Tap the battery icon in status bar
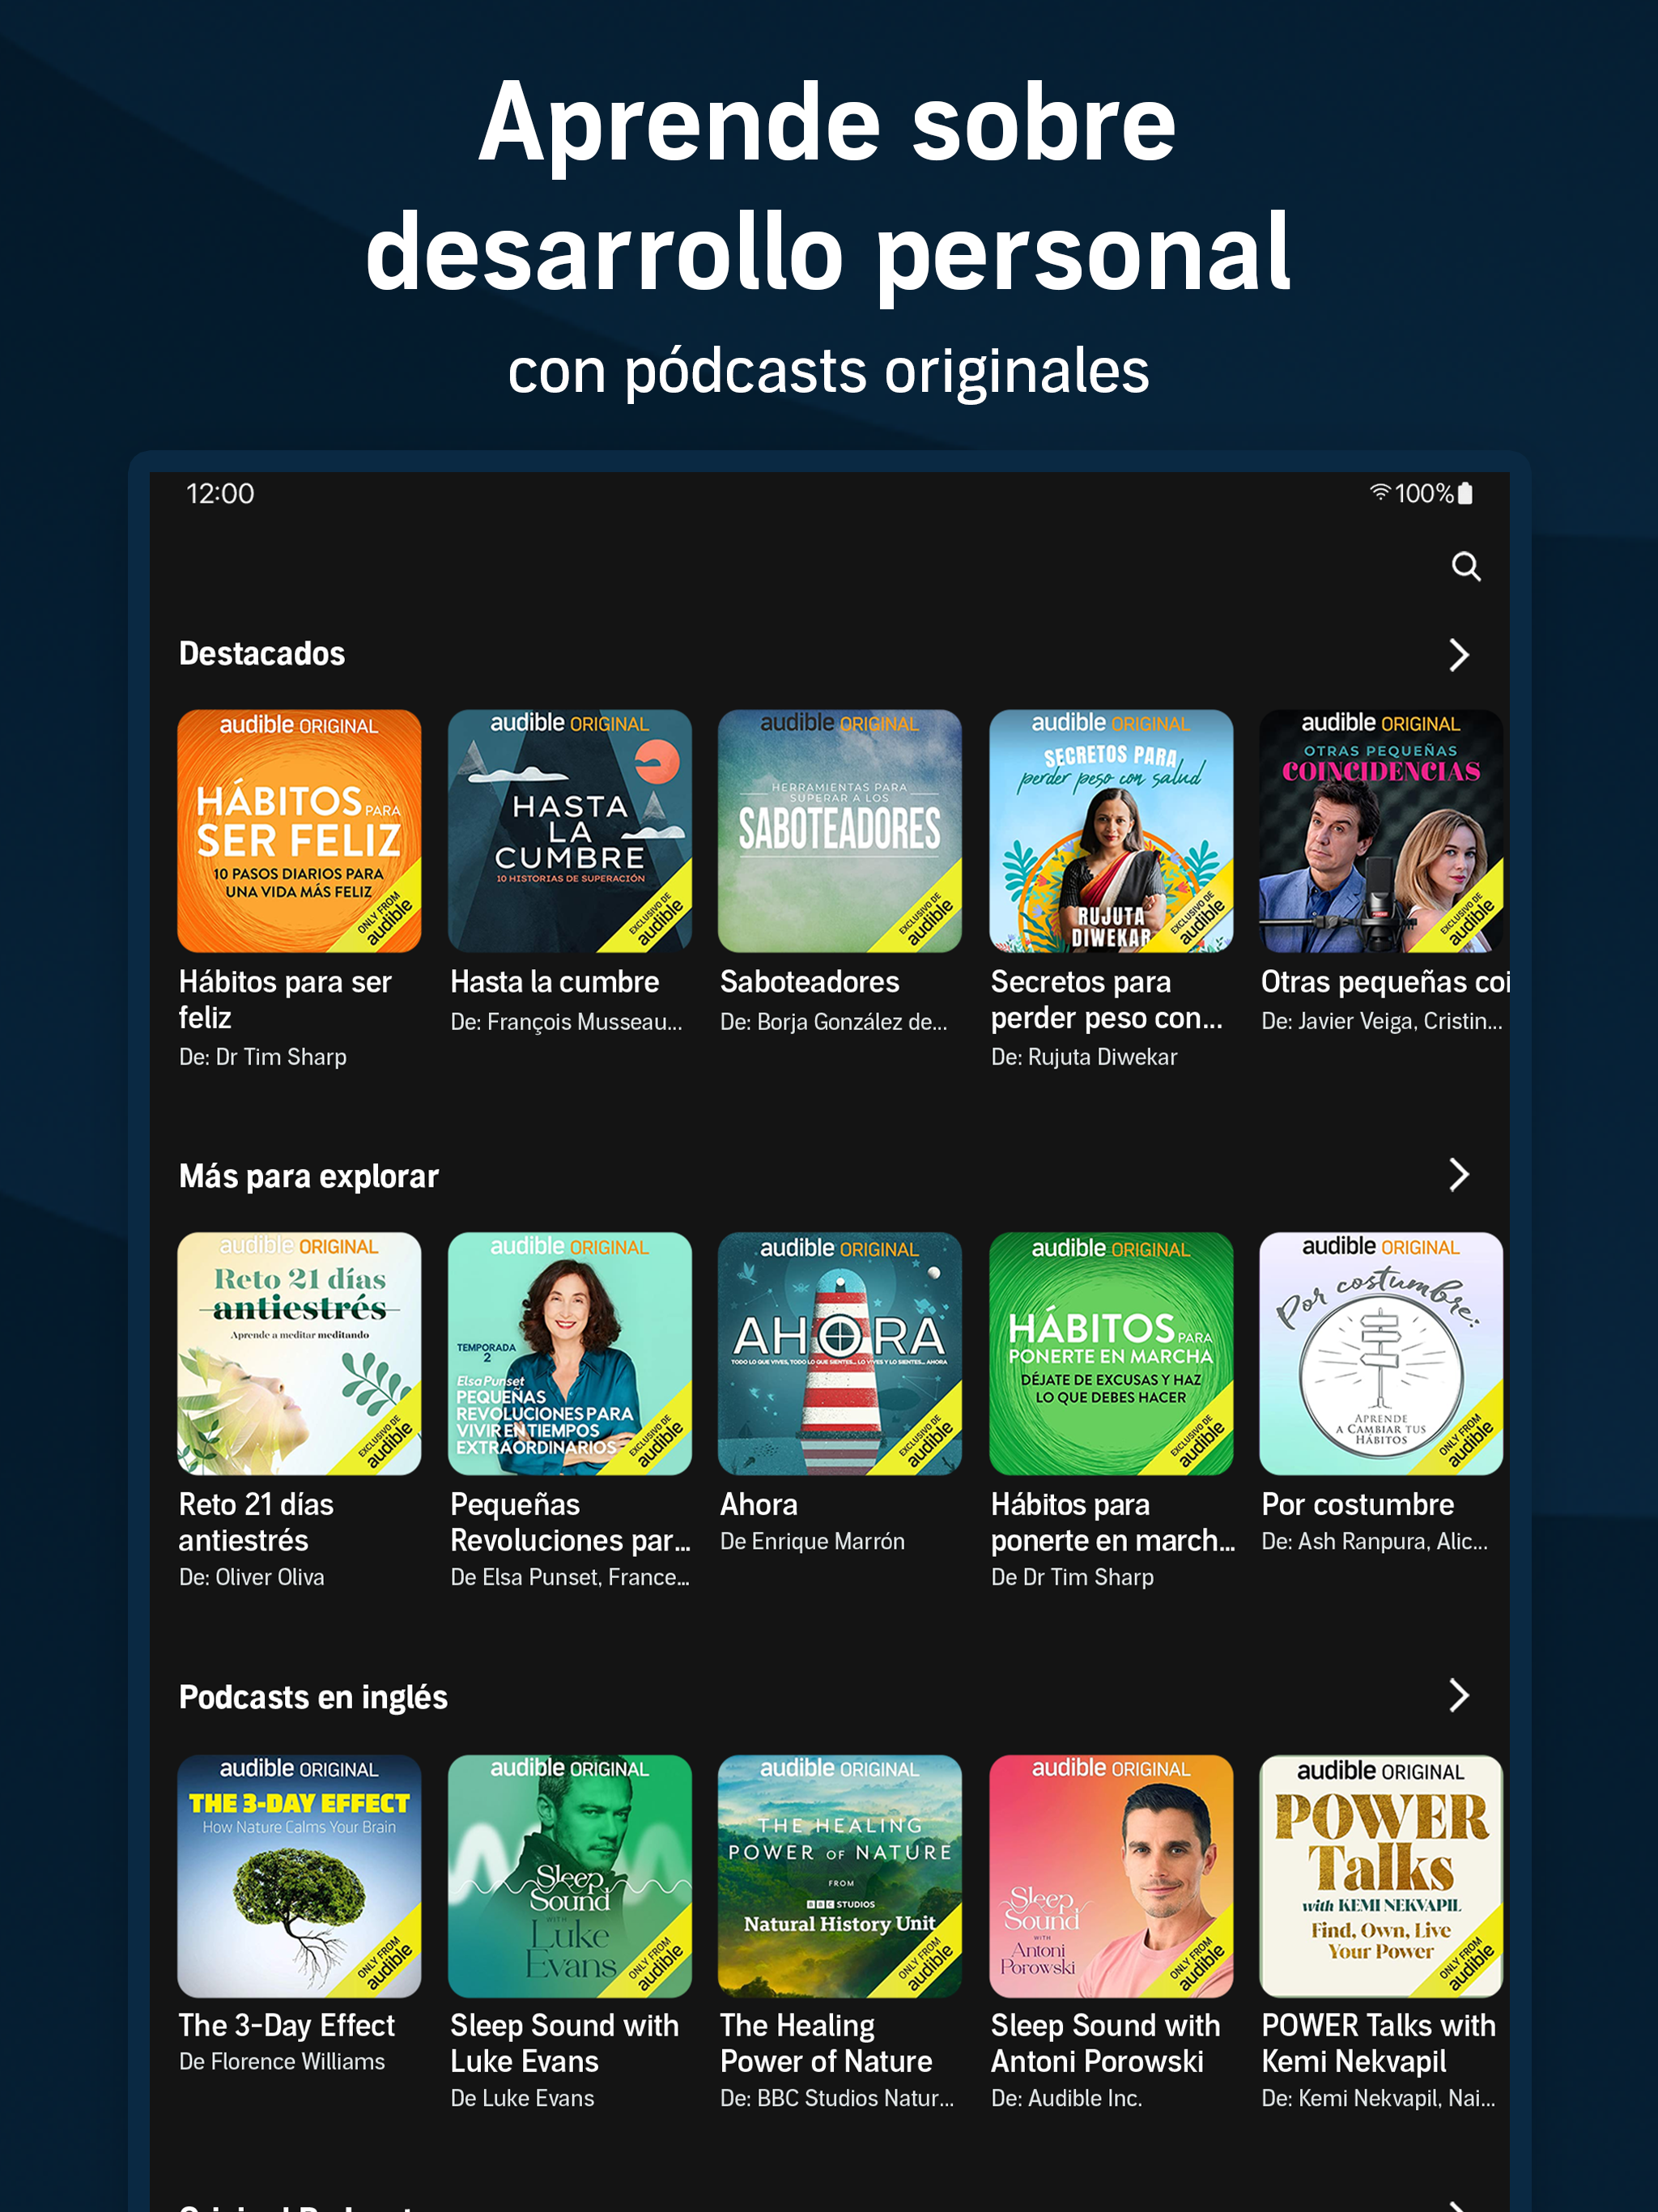Screen dimensions: 1658x2212 1465,493
